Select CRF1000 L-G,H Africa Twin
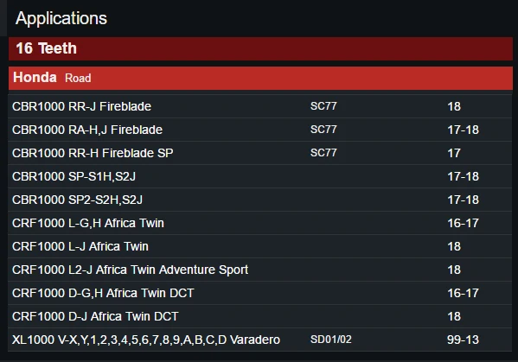 point(260,223)
